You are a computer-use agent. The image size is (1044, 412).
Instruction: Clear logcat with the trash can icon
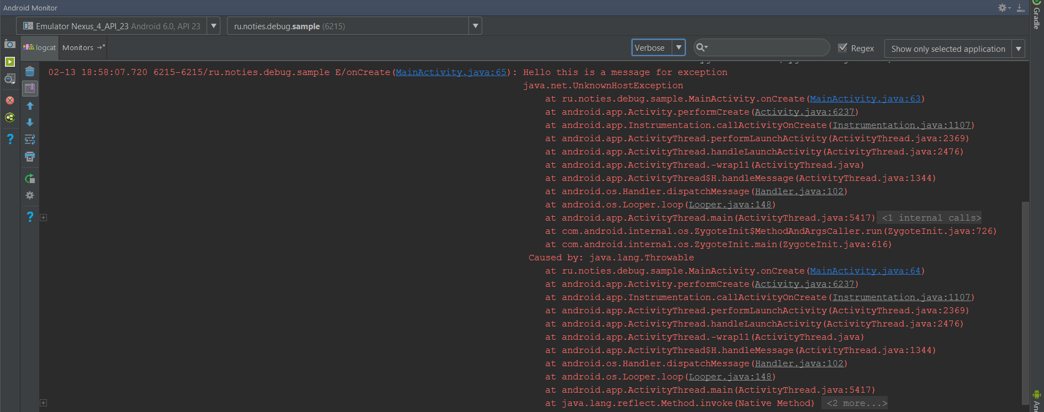[x=30, y=71]
